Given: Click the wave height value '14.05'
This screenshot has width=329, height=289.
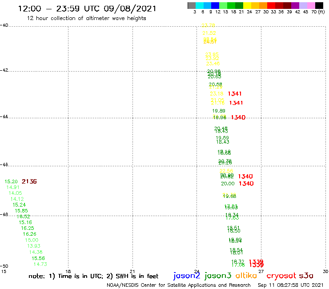Looking at the screenshot, I should coord(15,193).
